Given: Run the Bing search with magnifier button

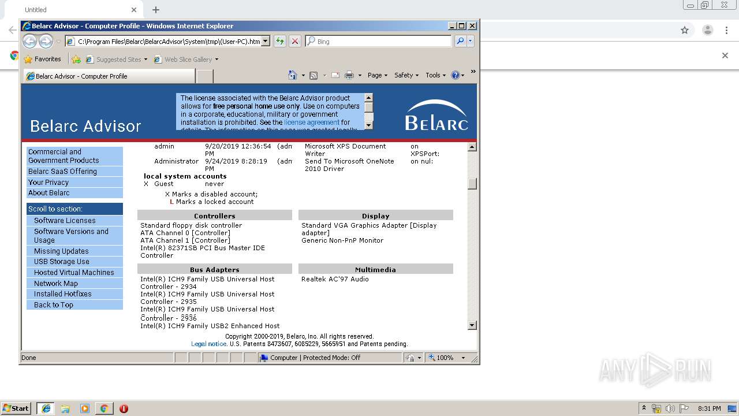Looking at the screenshot, I should [x=460, y=41].
